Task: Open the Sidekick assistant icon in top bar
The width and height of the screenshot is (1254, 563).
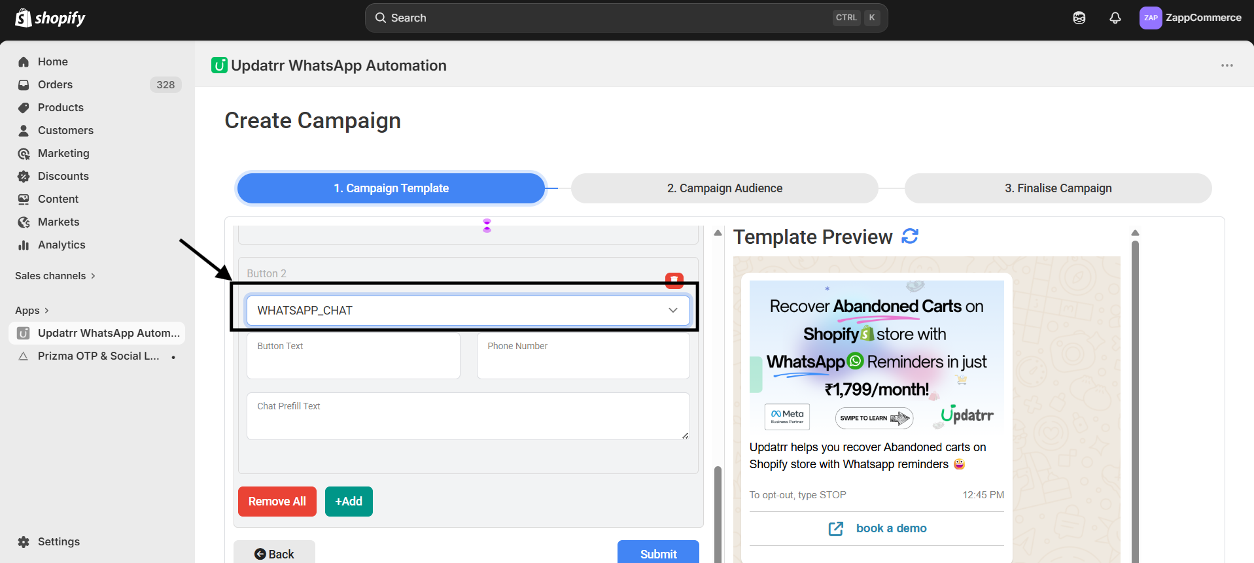Action: (1079, 18)
